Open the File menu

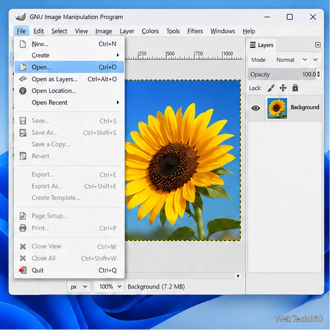(21, 31)
